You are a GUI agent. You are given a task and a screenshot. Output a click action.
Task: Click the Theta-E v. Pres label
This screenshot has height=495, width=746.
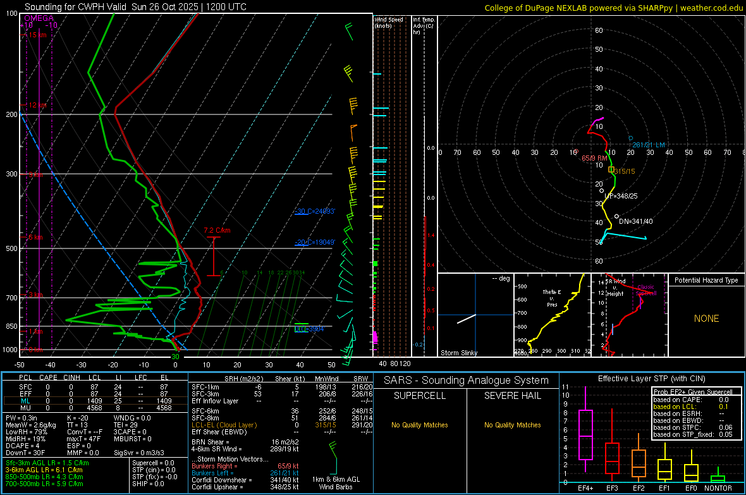point(552,298)
